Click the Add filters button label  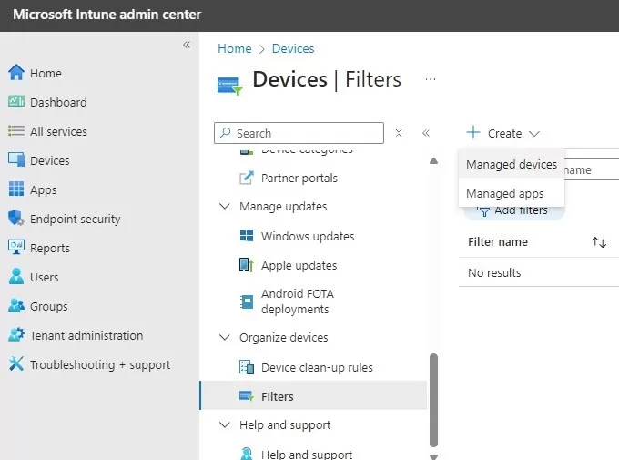[521, 210]
